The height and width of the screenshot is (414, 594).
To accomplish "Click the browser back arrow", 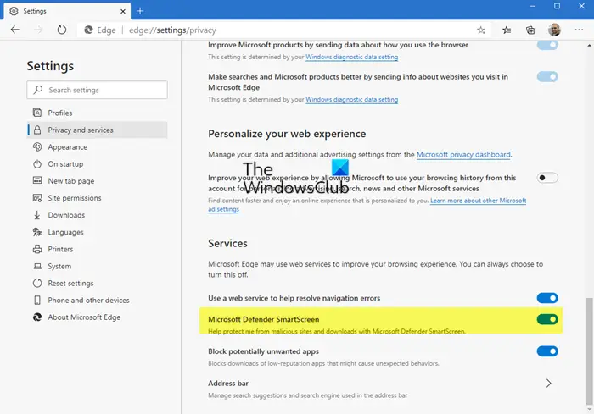I will pyautogui.click(x=14, y=30).
